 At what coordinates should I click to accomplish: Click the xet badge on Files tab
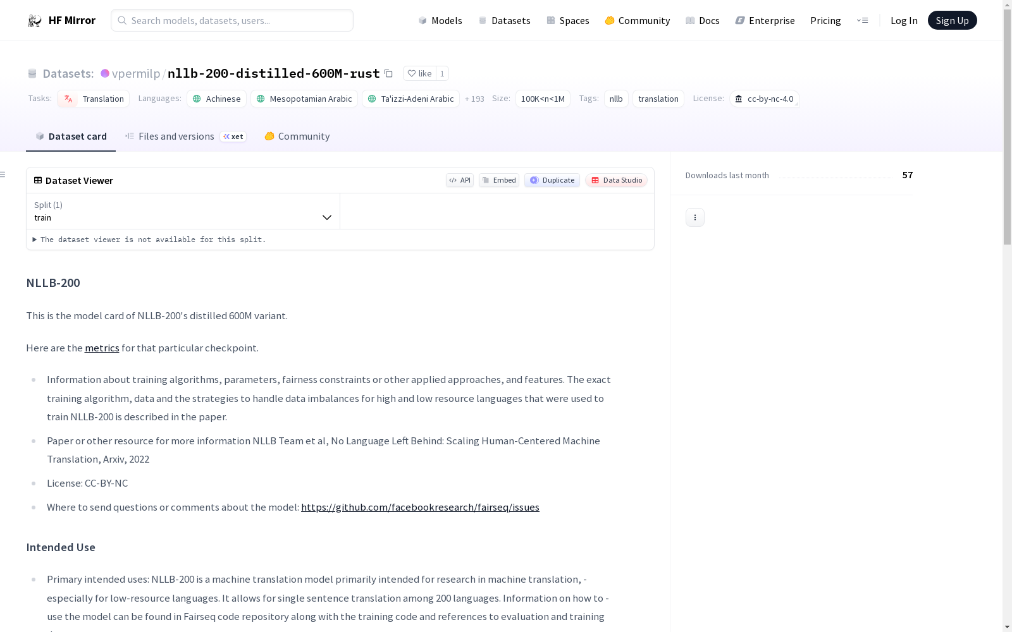point(233,137)
